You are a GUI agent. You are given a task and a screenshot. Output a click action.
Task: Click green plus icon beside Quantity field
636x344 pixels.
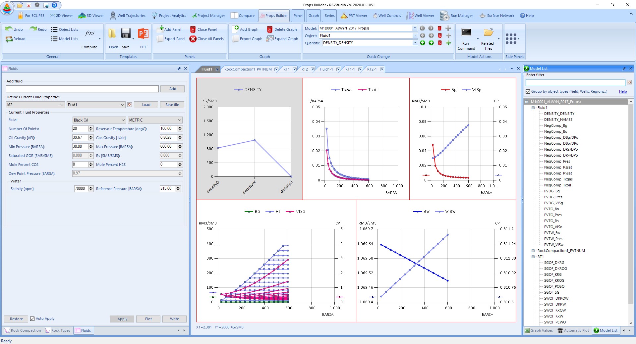coord(448,43)
